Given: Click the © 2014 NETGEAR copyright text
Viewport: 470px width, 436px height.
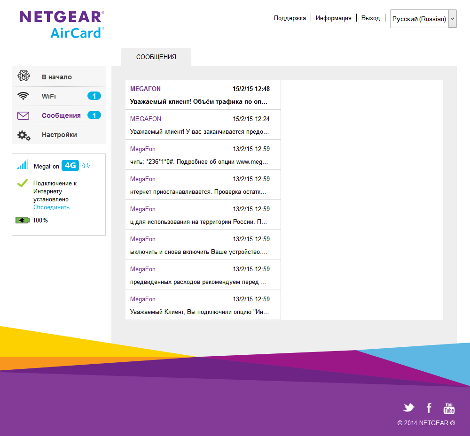Looking at the screenshot, I should click(426, 423).
